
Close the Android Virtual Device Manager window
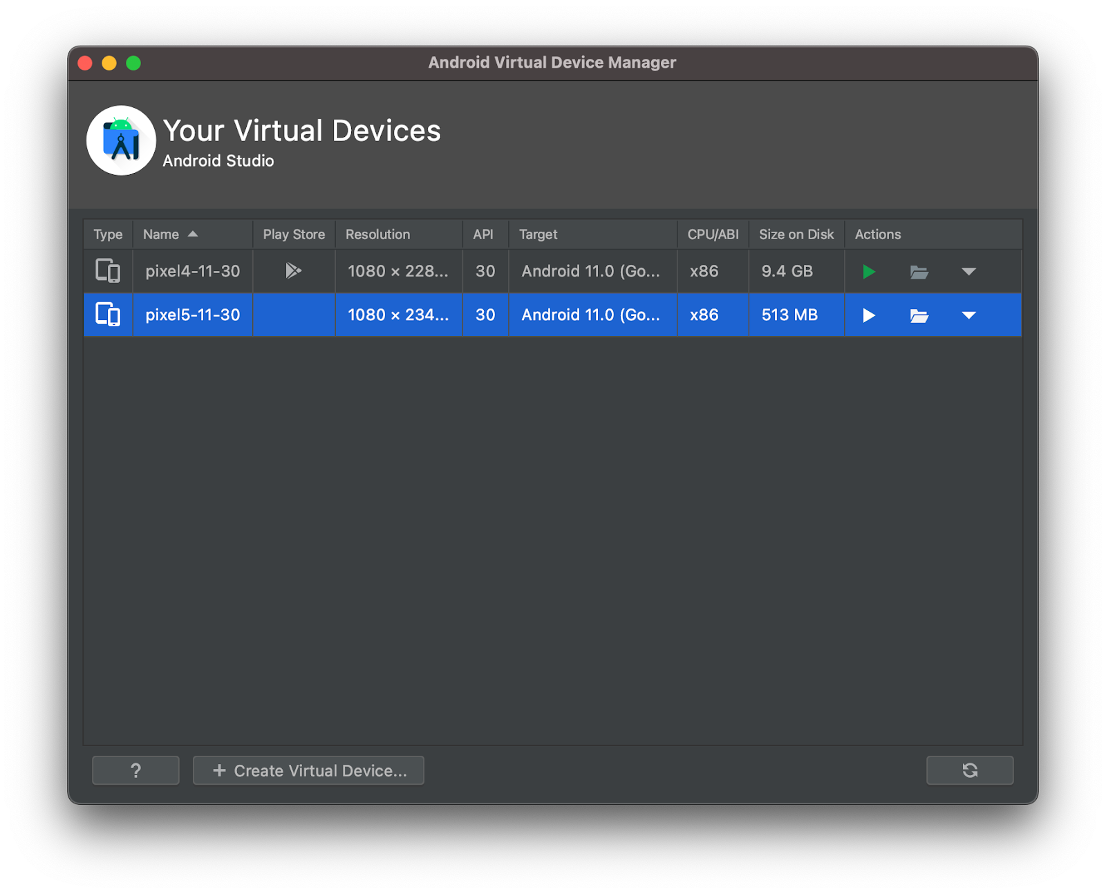pos(85,63)
